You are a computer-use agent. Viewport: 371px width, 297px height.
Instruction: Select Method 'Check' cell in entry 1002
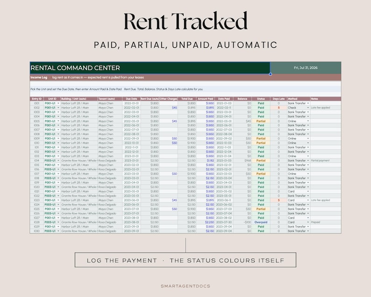point(299,108)
